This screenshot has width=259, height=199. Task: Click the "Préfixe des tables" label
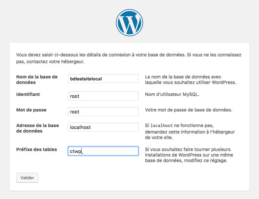[37, 149]
